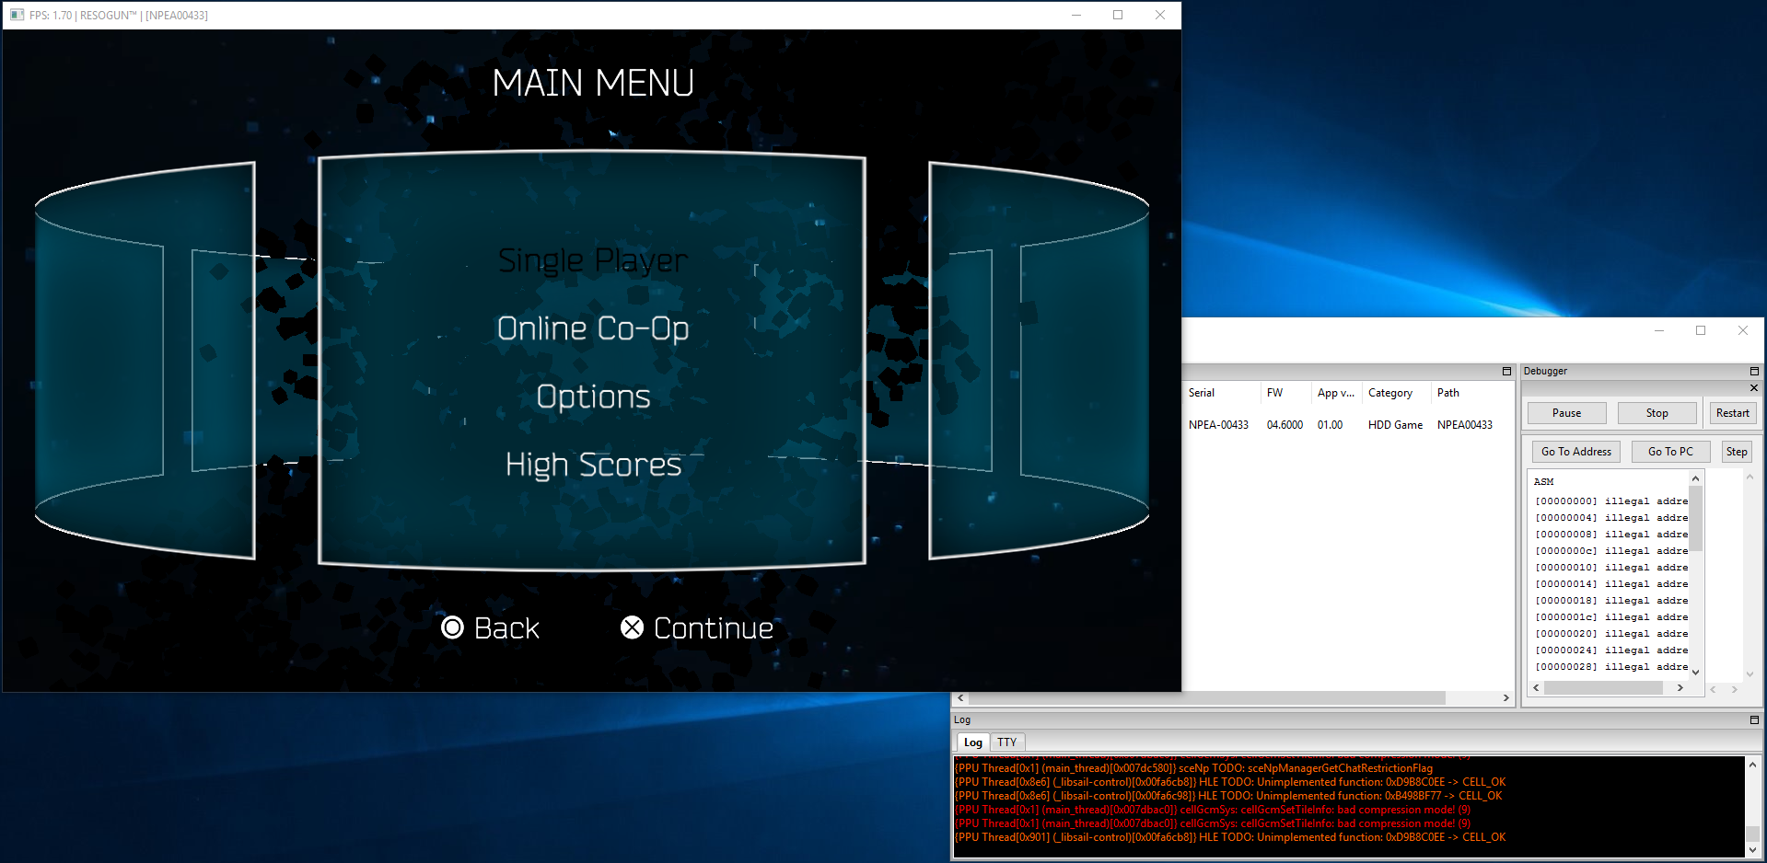Maximize the RESOGUN game window
The image size is (1767, 863).
click(1118, 15)
